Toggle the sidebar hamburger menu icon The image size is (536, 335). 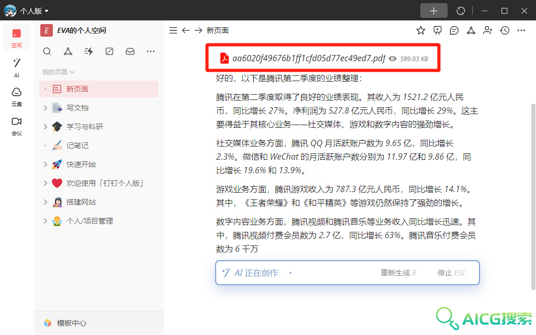point(173,30)
